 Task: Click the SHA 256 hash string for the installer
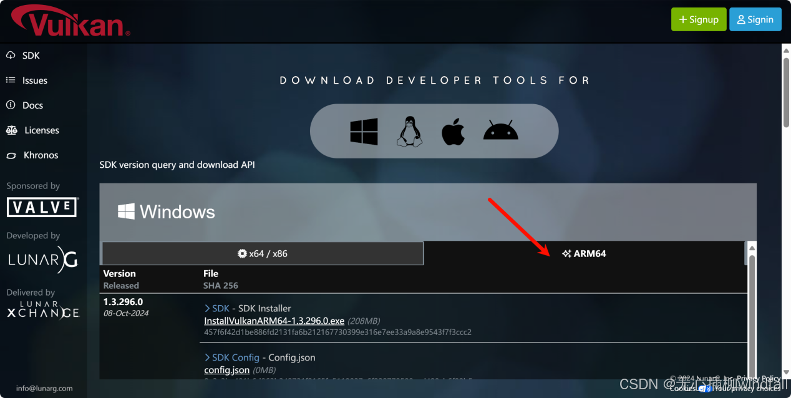tap(337, 332)
